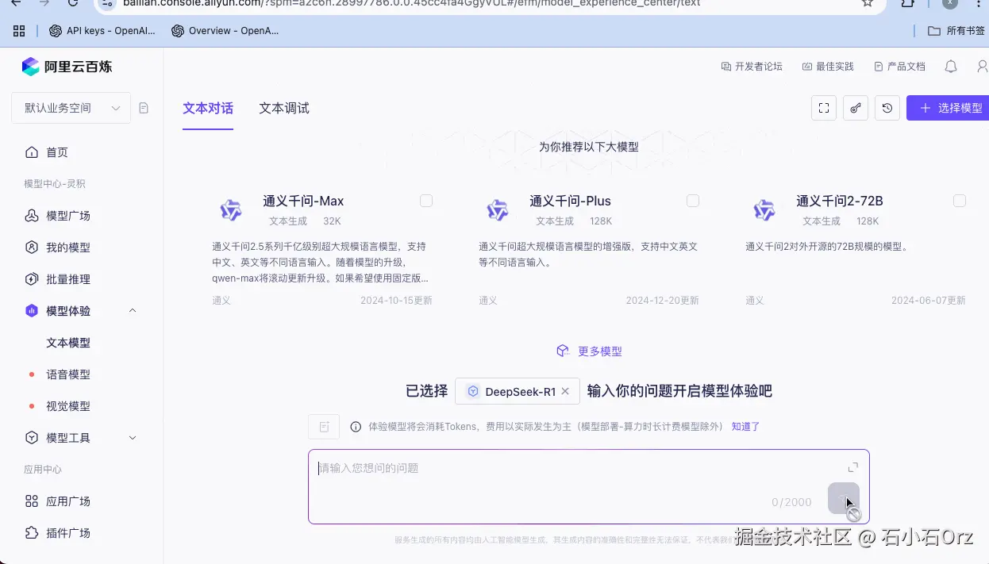Viewport: 989px width, 564px height.
Task: Click browser reload button
Action: 73,3
